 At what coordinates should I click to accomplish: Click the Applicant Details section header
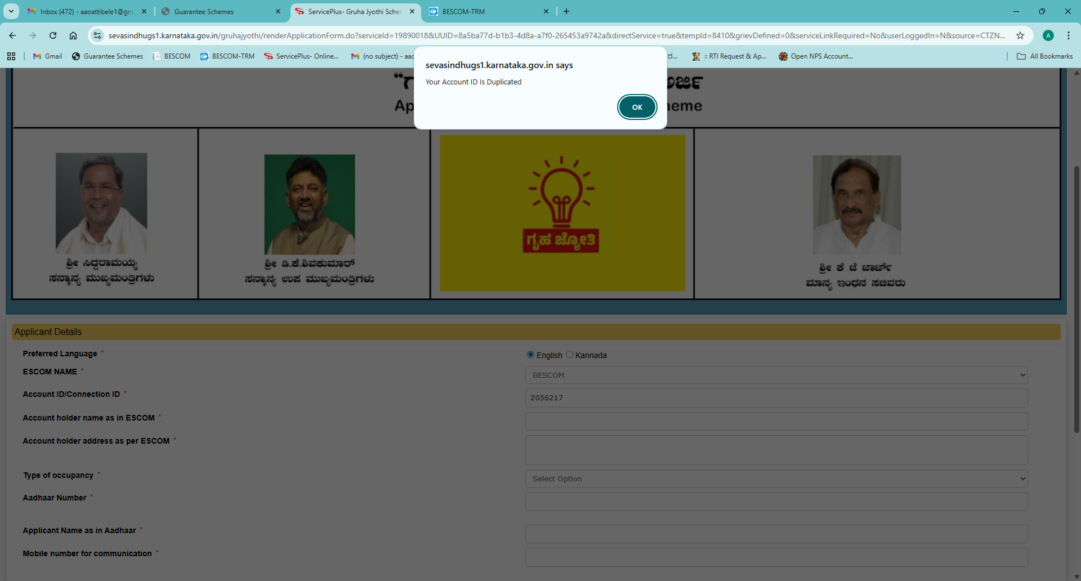(536, 332)
